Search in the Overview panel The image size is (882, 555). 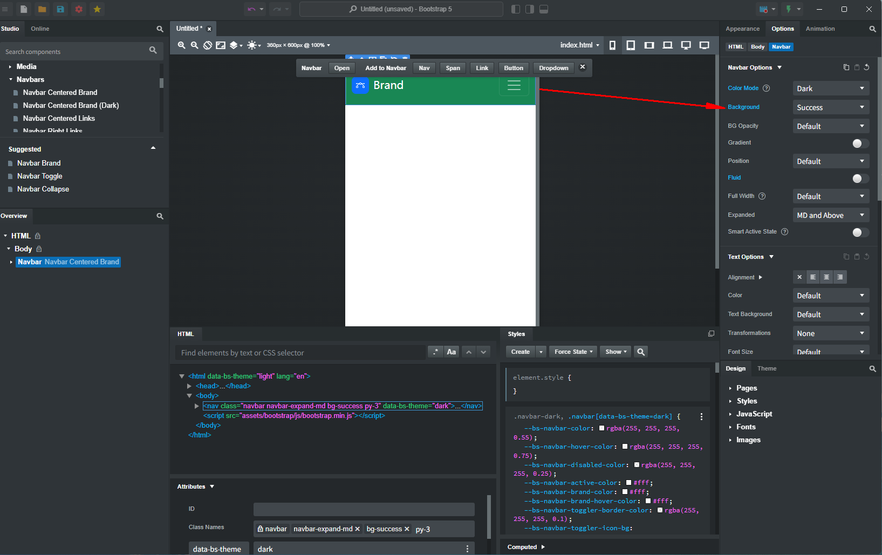coord(160,216)
